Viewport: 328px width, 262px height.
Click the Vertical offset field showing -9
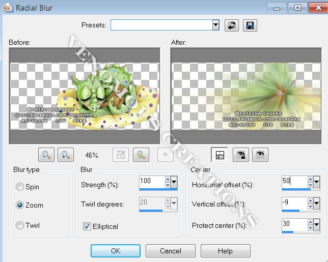[x=295, y=203]
